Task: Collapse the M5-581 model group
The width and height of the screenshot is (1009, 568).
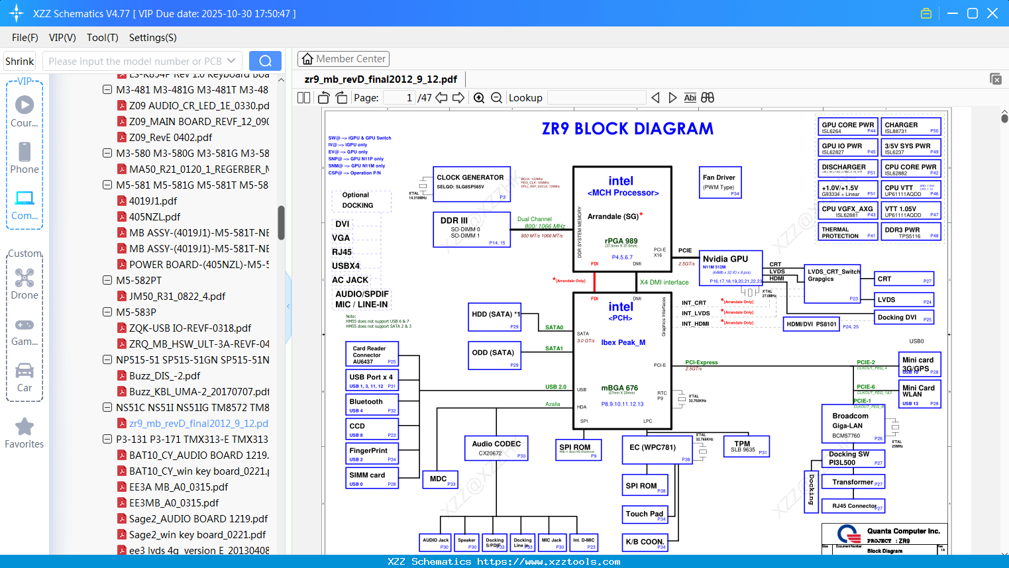Action: [107, 185]
